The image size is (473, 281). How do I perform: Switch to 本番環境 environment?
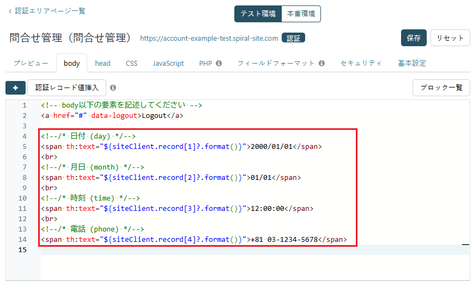pyautogui.click(x=301, y=14)
